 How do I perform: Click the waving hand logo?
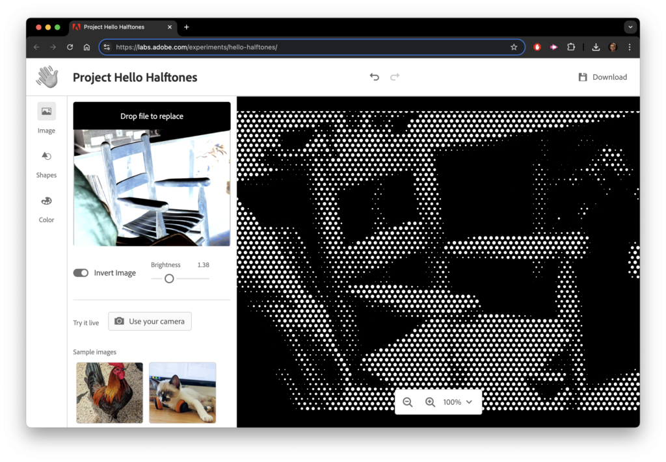[x=47, y=77]
